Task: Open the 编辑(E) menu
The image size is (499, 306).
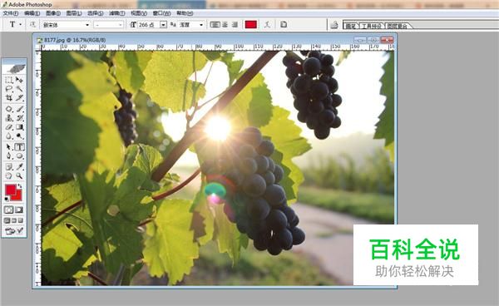Action: coord(32,13)
